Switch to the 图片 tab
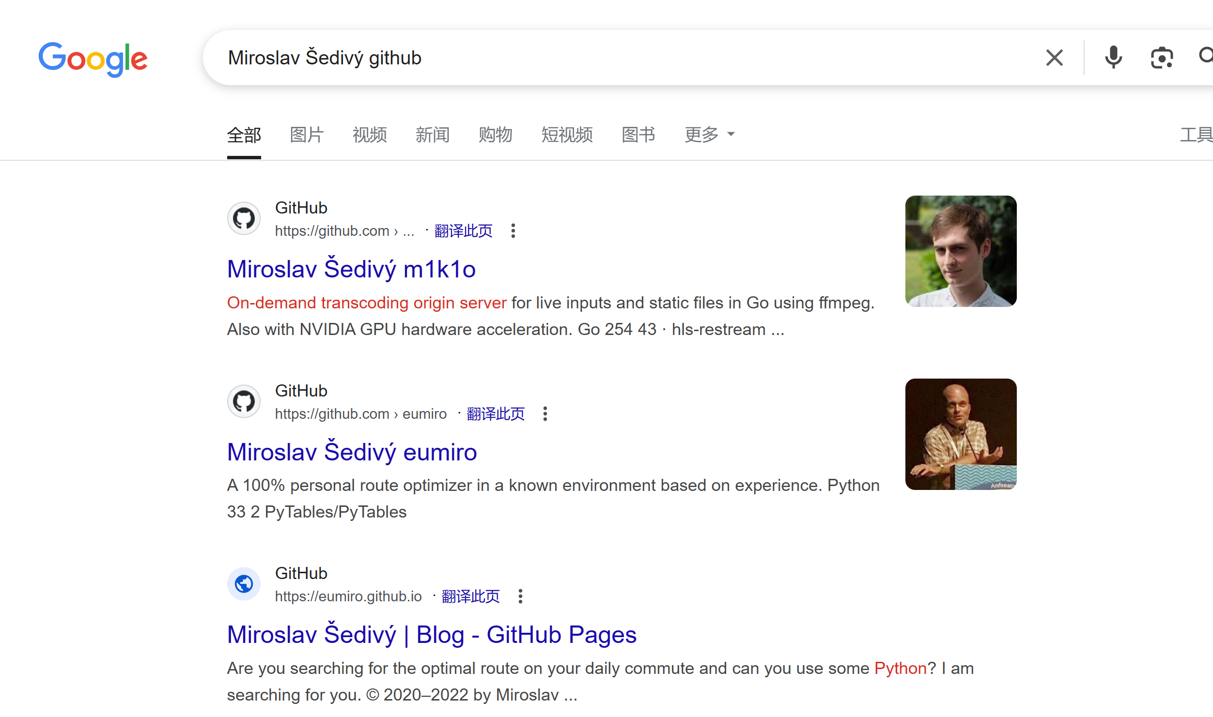1213x717 pixels. [307, 135]
